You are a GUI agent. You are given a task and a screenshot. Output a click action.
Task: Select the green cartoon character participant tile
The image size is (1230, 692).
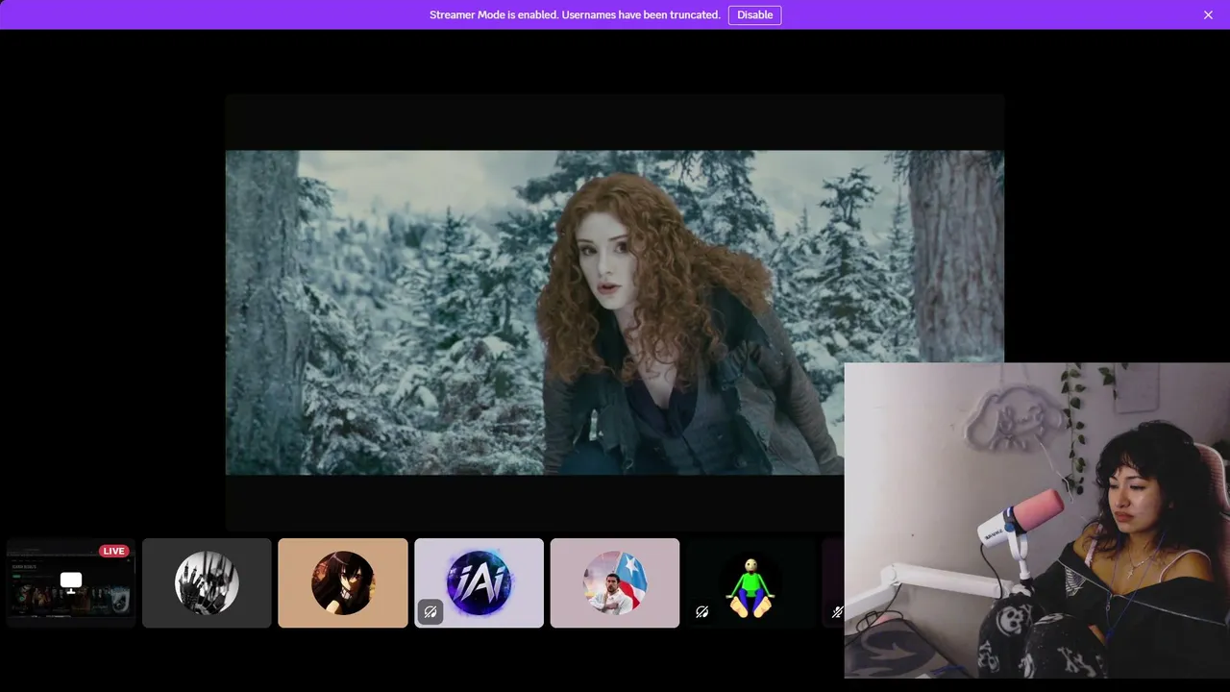click(x=750, y=582)
